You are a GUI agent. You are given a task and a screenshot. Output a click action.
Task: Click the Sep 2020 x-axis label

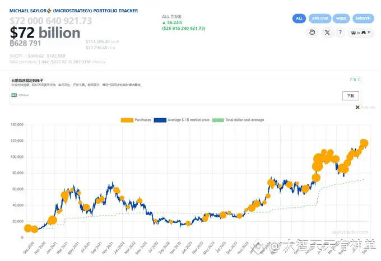[29, 248]
